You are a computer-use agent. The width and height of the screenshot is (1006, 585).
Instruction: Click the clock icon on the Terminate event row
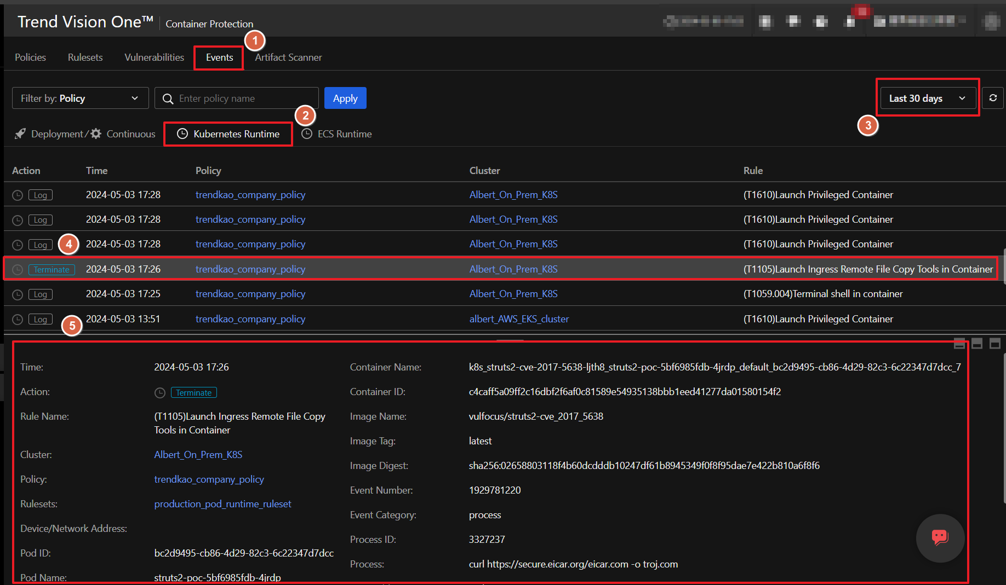(x=18, y=270)
